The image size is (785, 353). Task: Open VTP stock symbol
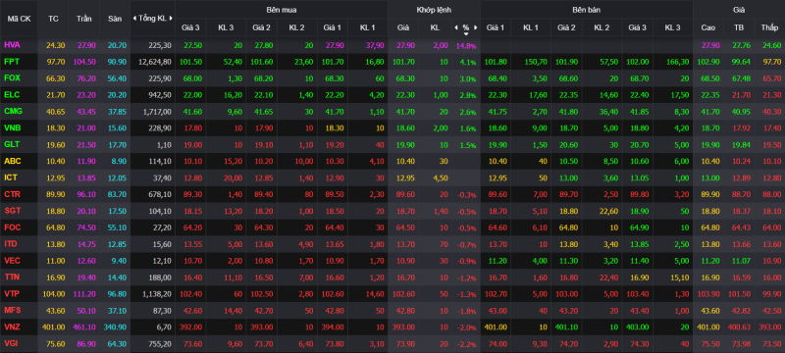11,293
